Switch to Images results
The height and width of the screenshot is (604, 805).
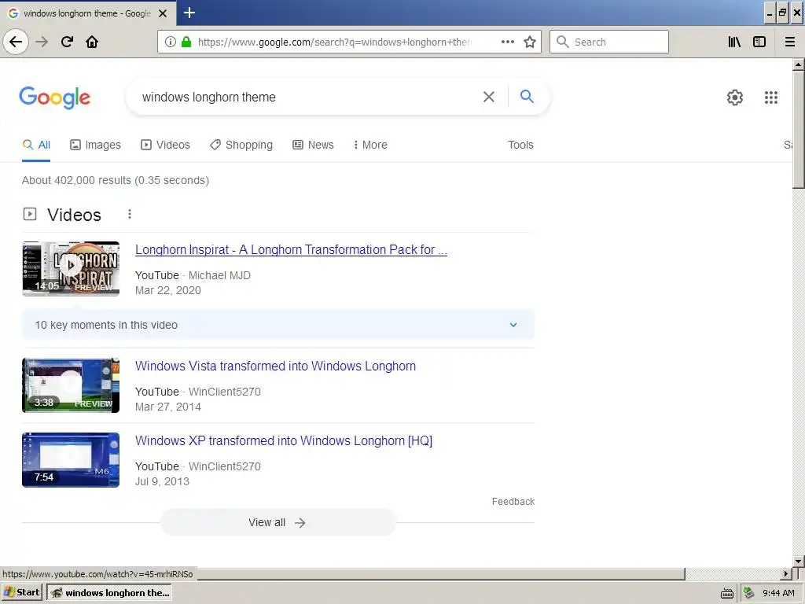(x=95, y=145)
